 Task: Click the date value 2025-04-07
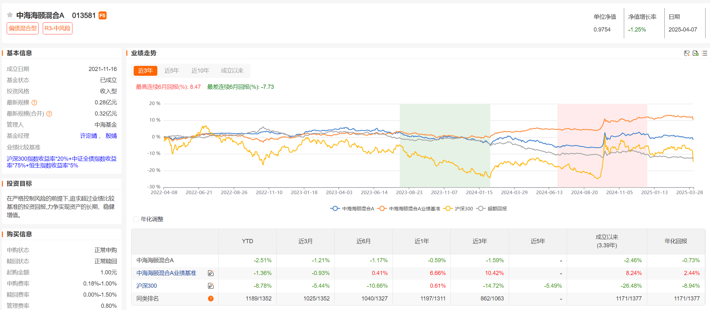(x=683, y=30)
